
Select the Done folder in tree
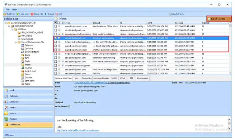click(x=26, y=55)
